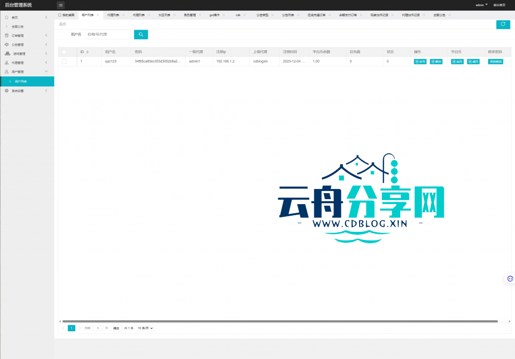This screenshot has width=515, height=359.
Task: Click the 减币 deduct coins button
Action: point(473,61)
